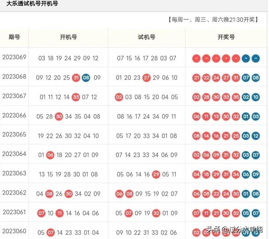Click number 19 in 2023061 试机号

tap(147, 213)
